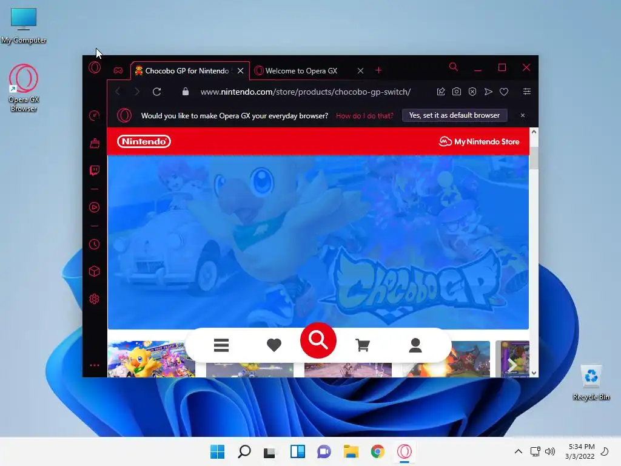Dismiss the default browser prompt
This screenshot has width=621, height=466.
tap(523, 115)
